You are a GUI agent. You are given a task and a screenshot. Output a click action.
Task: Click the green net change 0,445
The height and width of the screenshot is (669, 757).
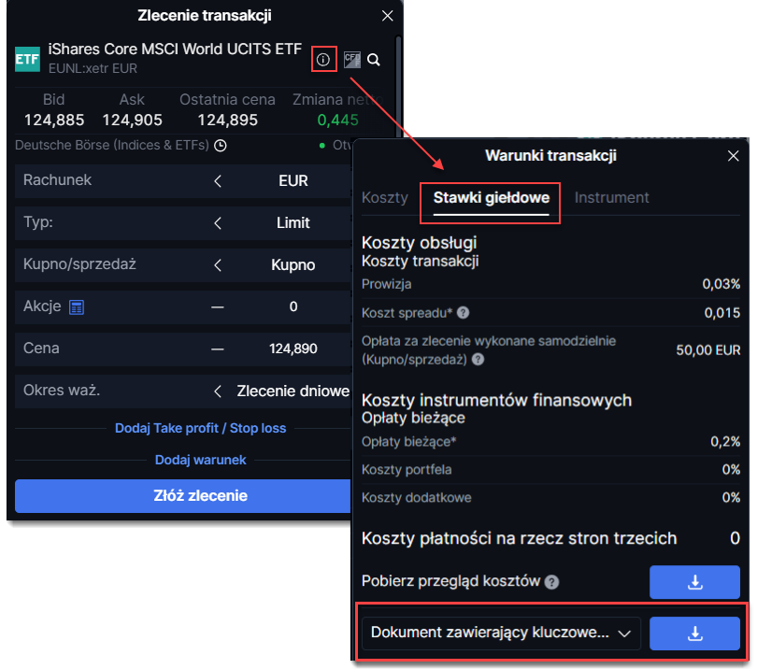[337, 120]
